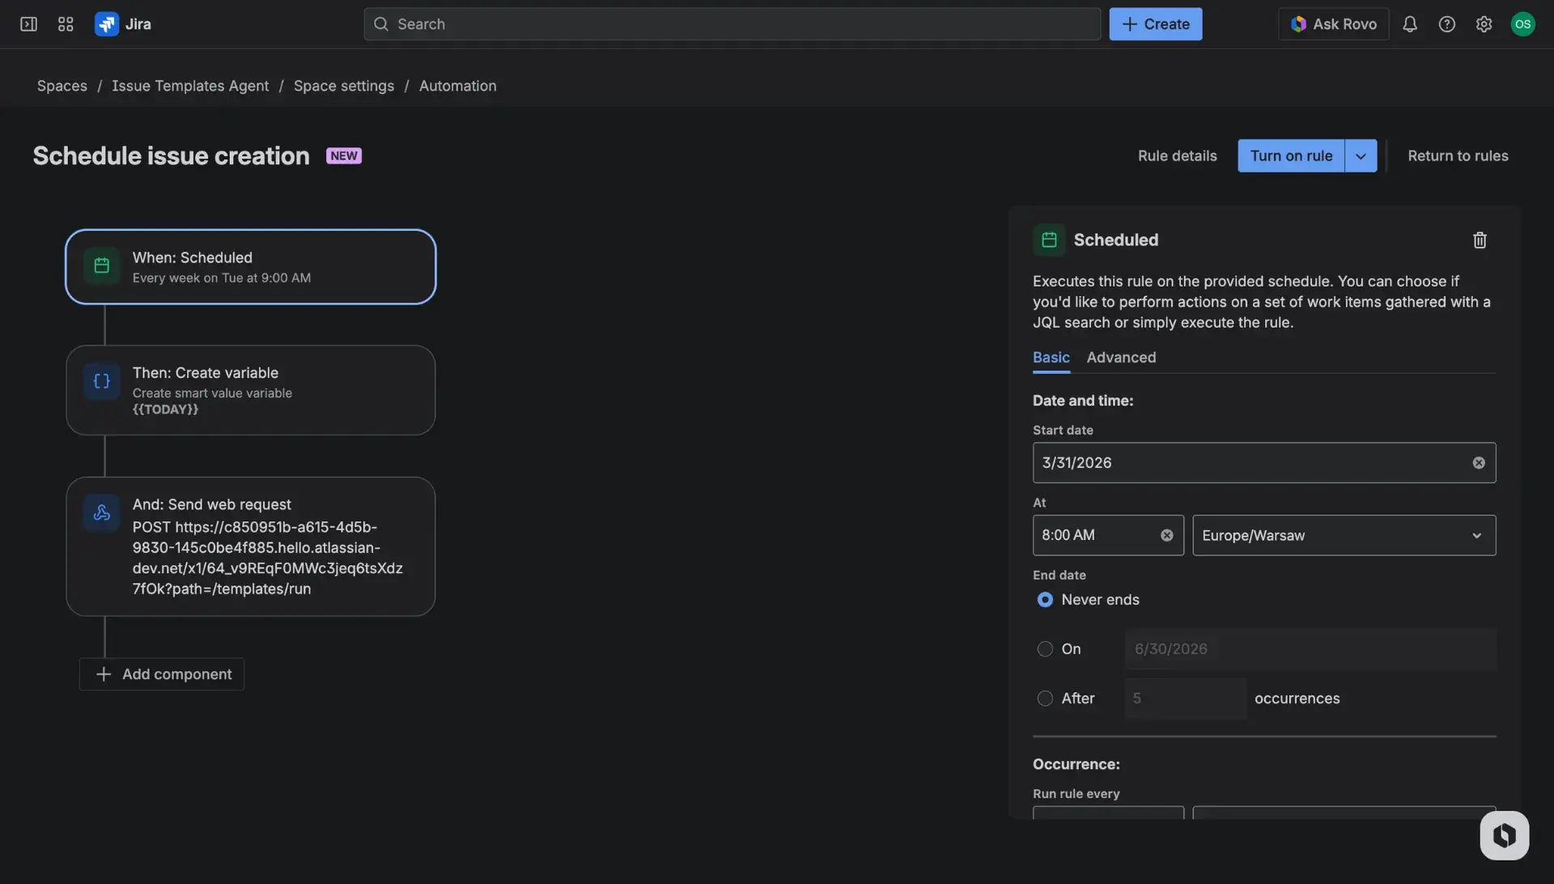
Task: Open the Turn on rule dropdown arrow
Action: point(1361,155)
